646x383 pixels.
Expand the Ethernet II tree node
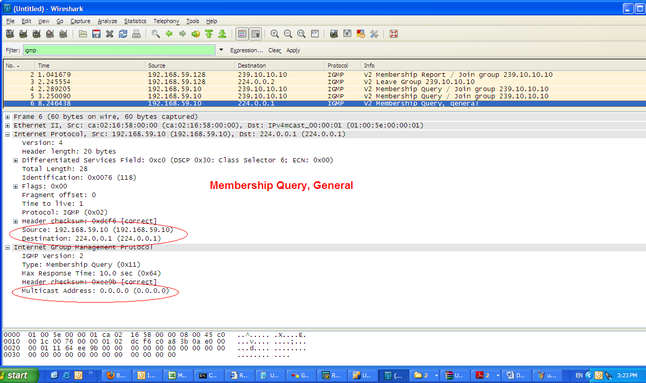[7, 125]
